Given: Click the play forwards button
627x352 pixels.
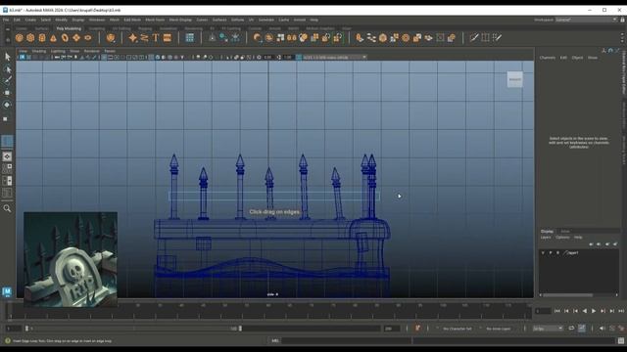Looking at the screenshot, I should pyautogui.click(x=594, y=311).
